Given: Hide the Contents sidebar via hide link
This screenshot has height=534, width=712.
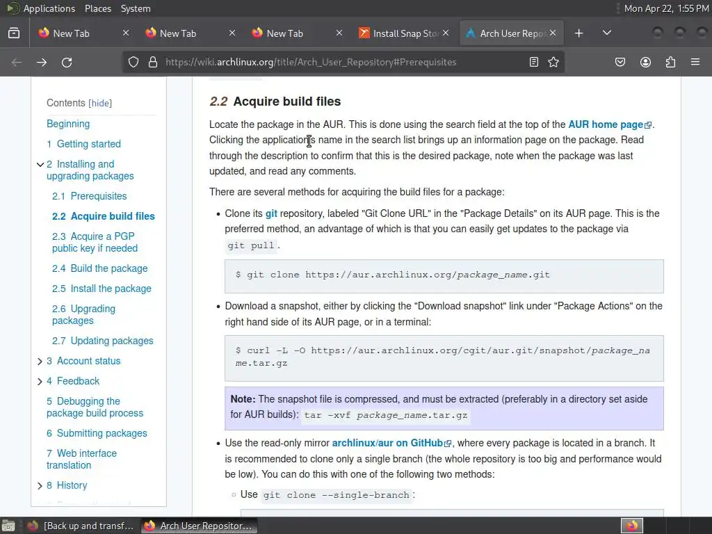Looking at the screenshot, I should pyautogui.click(x=100, y=103).
